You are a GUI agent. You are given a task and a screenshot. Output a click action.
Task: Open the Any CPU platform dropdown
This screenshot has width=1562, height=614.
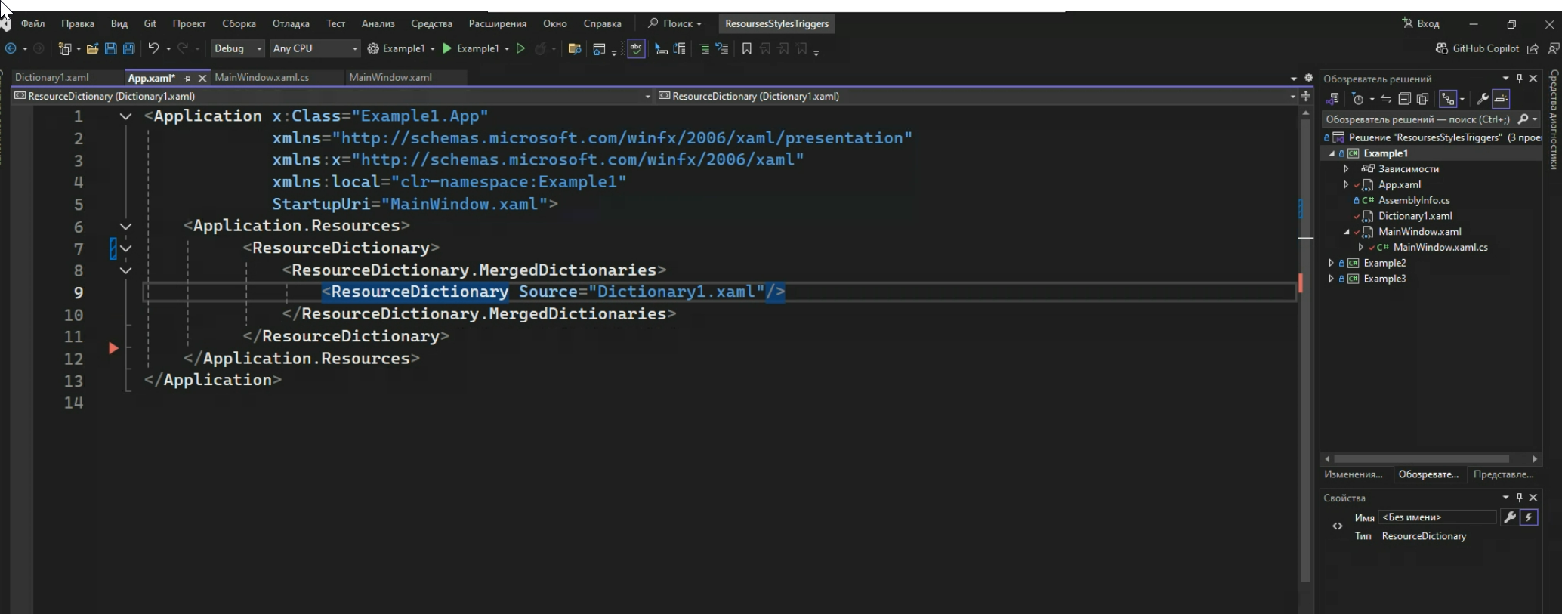(315, 48)
